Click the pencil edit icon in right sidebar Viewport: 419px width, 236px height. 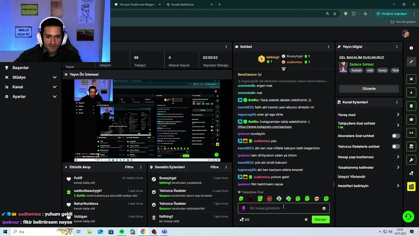[x=411, y=62]
